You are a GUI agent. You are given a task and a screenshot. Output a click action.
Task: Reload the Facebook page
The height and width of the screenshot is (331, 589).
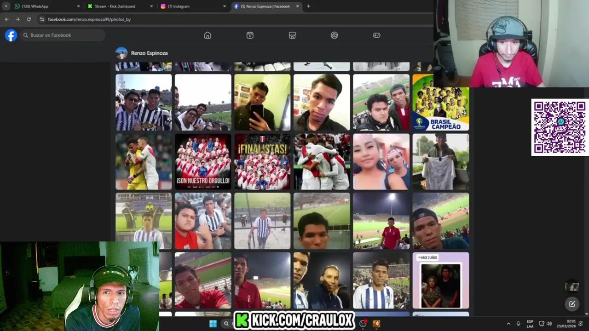[29, 19]
